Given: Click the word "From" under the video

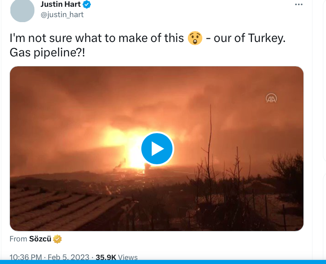Looking at the screenshot, I should pos(18,239).
